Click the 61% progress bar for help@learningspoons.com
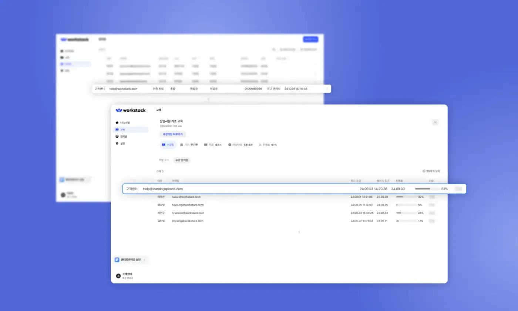 pos(427,189)
